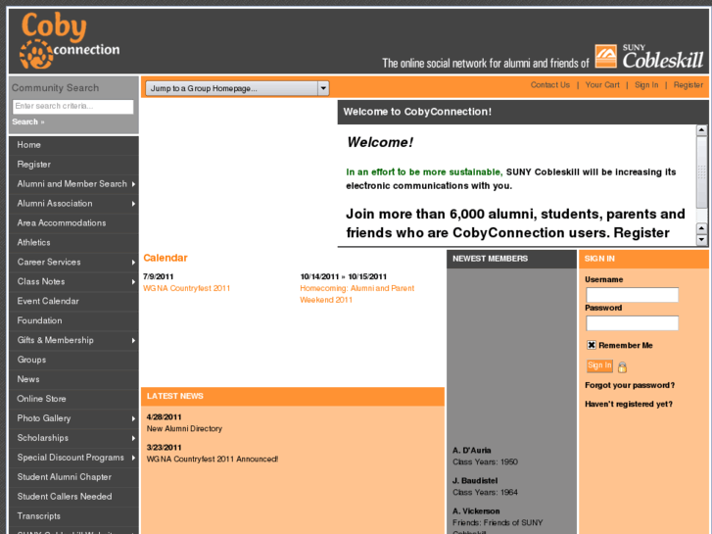Expand the Special Discount Programs submenu arrow
Image resolution: width=712 pixels, height=534 pixels.
[133, 458]
